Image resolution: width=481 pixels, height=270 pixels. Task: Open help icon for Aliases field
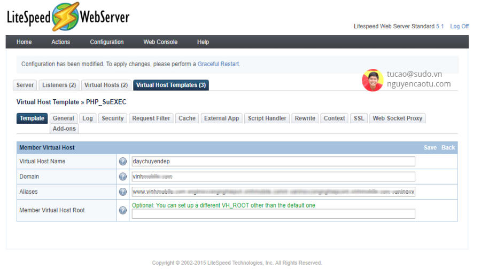[123, 192]
